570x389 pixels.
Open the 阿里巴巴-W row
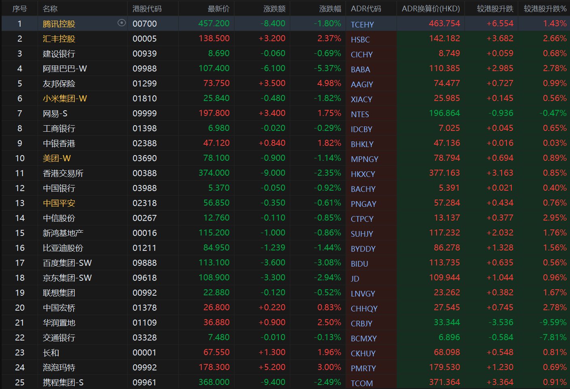tap(285, 68)
